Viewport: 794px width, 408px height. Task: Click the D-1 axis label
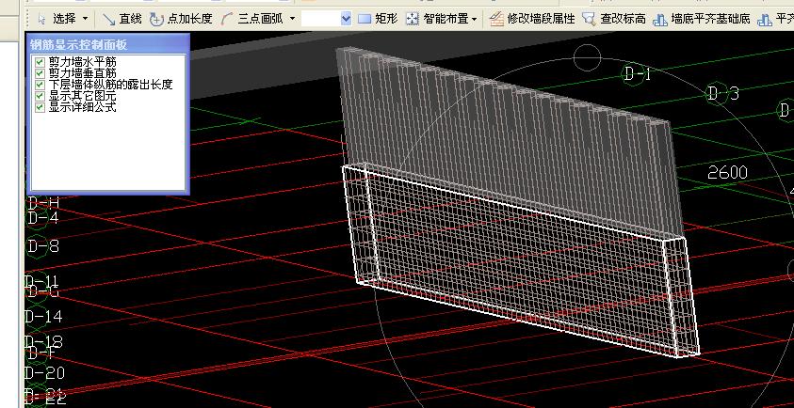(x=638, y=74)
